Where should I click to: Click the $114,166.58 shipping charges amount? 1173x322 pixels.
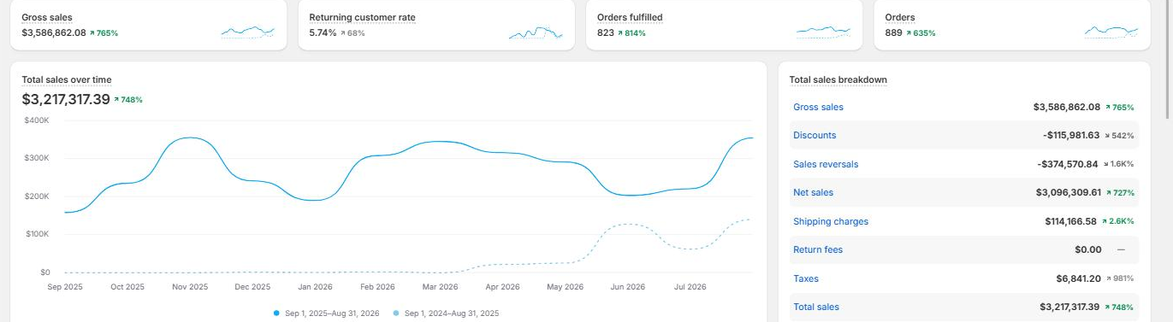point(1070,221)
